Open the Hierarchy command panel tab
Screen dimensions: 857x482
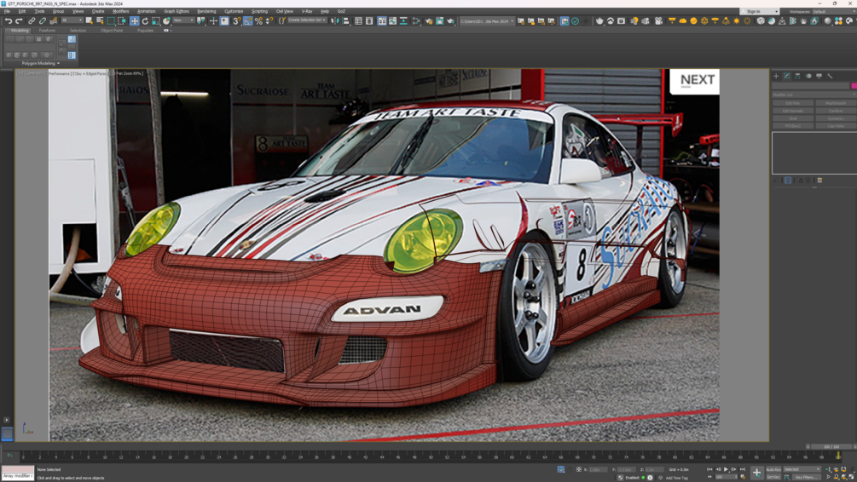(797, 76)
